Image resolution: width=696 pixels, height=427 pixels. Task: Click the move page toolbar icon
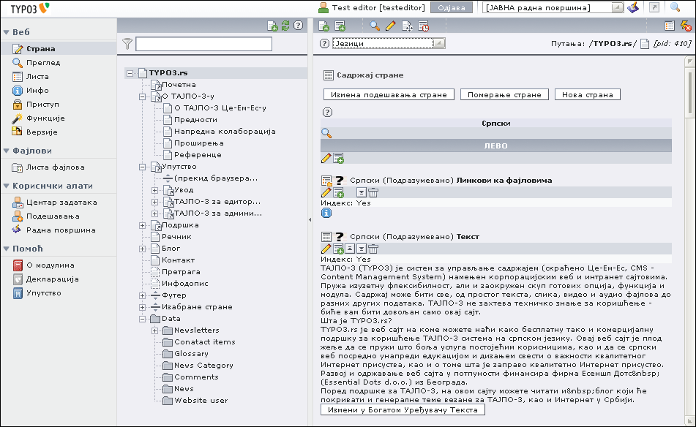407,26
